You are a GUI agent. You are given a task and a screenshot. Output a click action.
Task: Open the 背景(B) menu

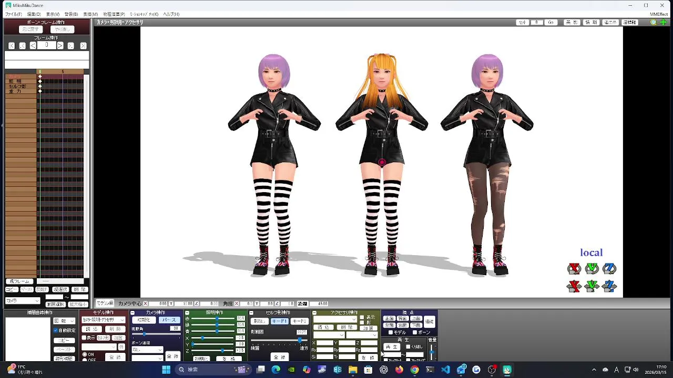pyautogui.click(x=71, y=14)
